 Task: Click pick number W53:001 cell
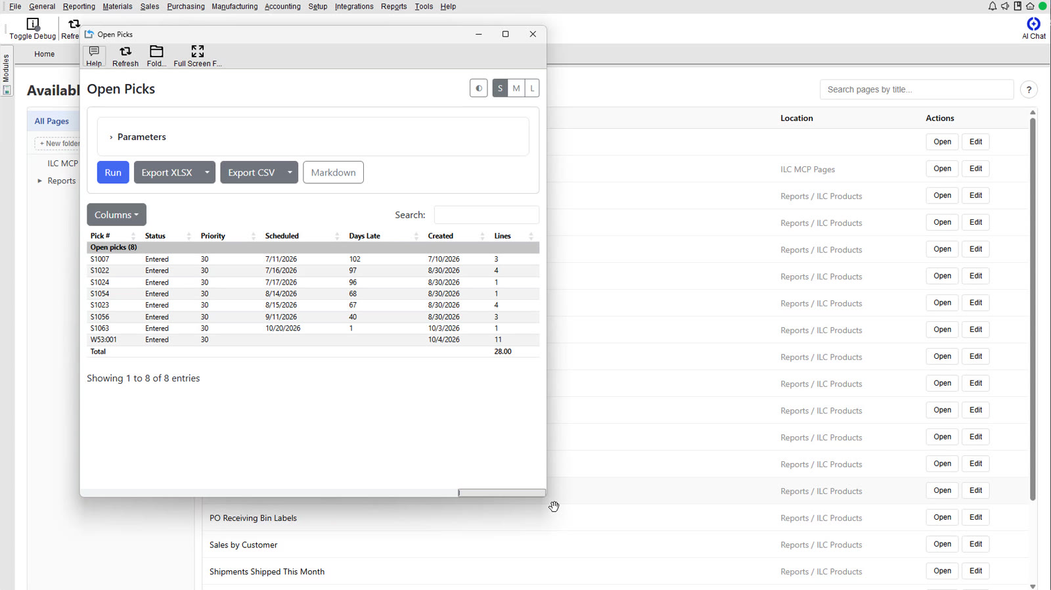pos(104,340)
